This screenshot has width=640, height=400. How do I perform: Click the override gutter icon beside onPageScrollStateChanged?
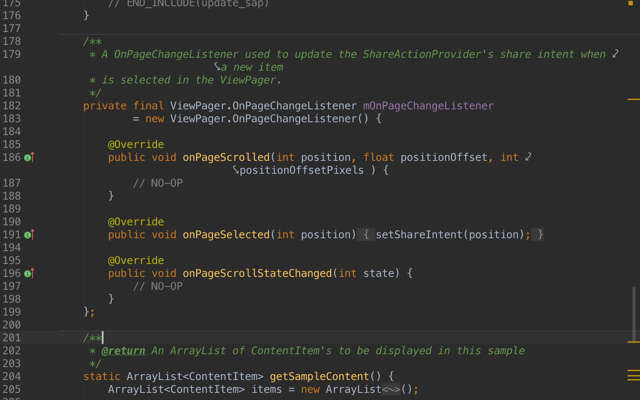29,273
